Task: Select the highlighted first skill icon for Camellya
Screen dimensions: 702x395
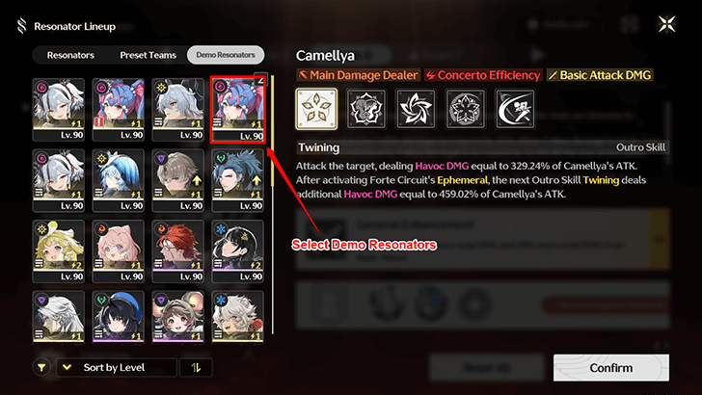Action: pyautogui.click(x=316, y=109)
